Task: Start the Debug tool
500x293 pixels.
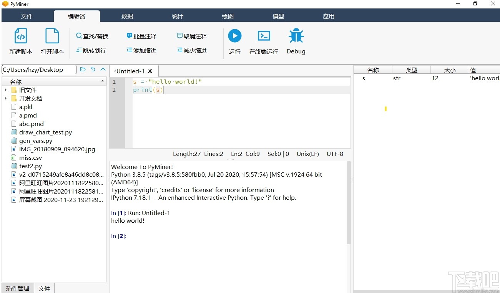Action: (x=296, y=41)
